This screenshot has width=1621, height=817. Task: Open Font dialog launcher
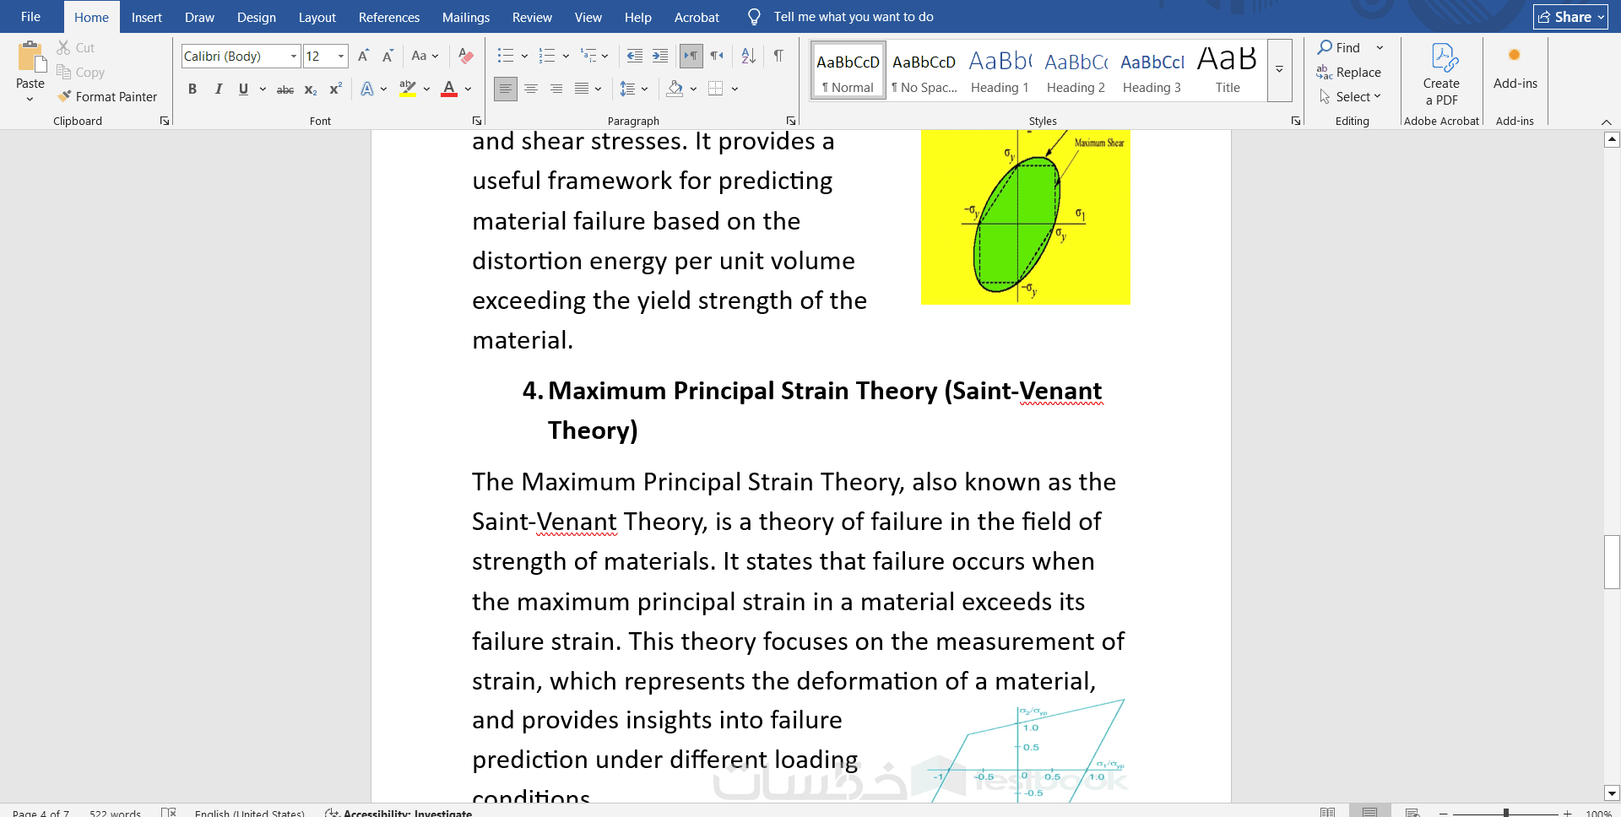click(x=477, y=121)
